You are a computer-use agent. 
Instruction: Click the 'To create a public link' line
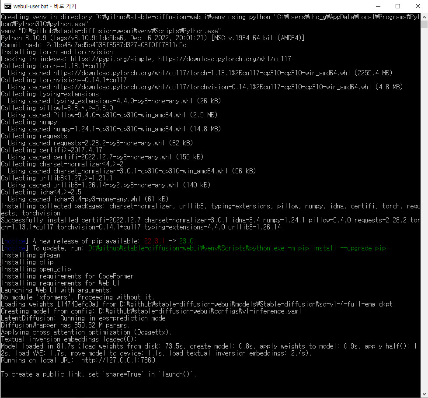click(98, 374)
